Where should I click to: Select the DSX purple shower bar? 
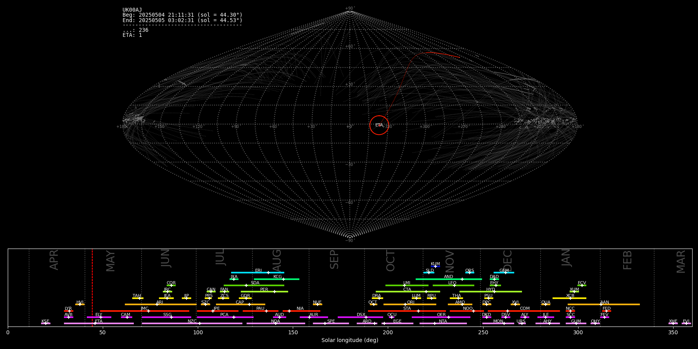pyautogui.click(x=360, y=317)
